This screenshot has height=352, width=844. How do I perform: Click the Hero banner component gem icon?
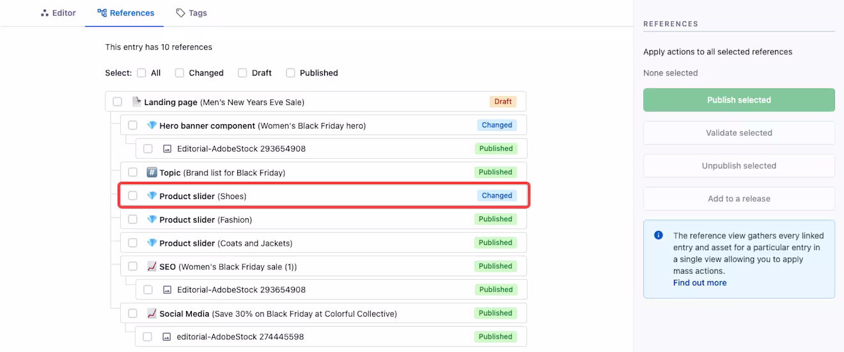[x=152, y=125]
